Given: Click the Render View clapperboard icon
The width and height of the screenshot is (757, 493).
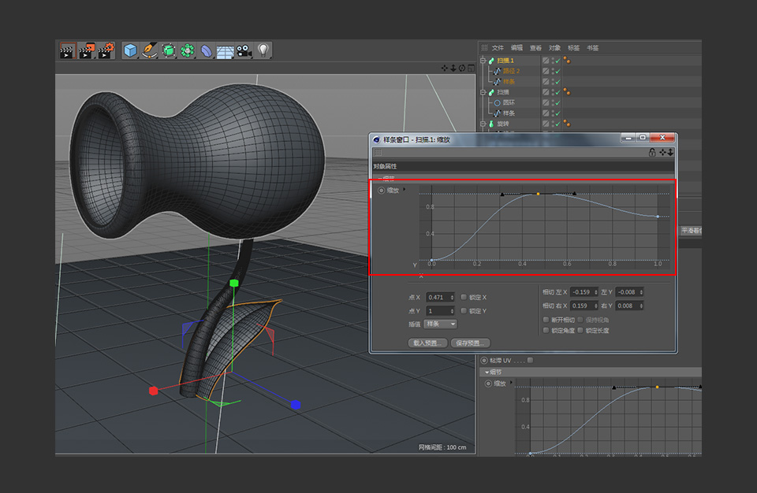Looking at the screenshot, I should (x=68, y=50).
